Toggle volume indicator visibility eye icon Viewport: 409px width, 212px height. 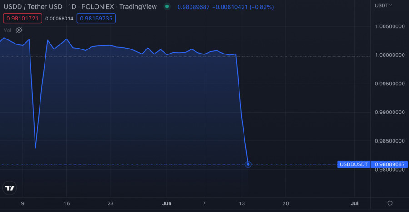[x=19, y=30]
